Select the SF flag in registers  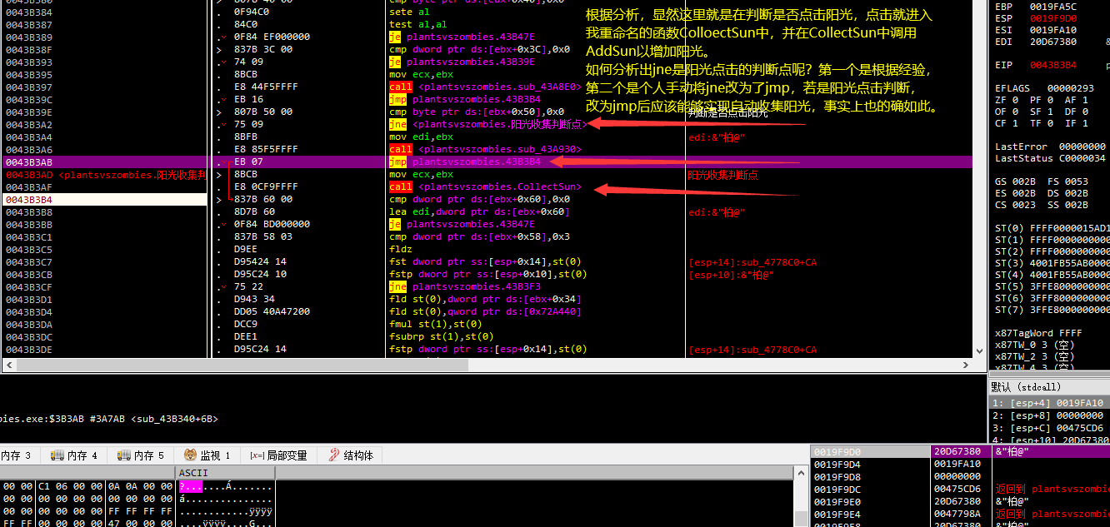coord(1042,111)
